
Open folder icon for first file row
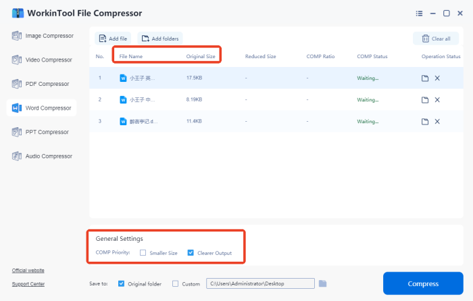tap(425, 78)
